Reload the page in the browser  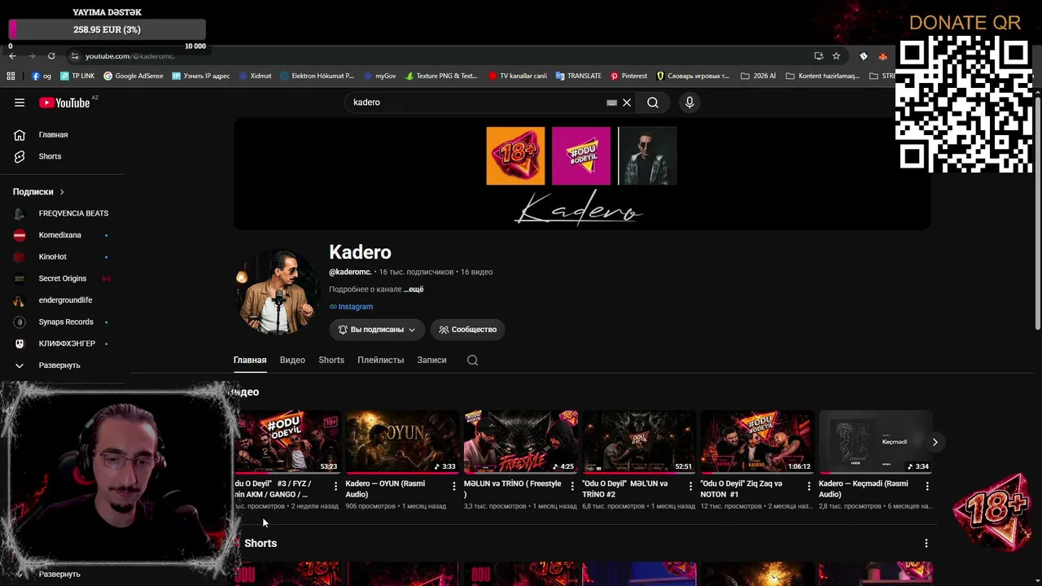(x=51, y=56)
